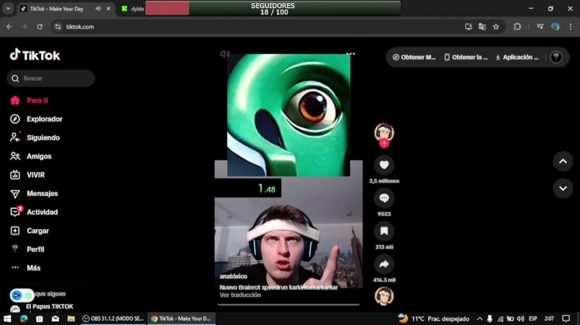Image resolution: width=580 pixels, height=325 pixels.
Task: Switch to OBS 31.1.2 taskbar window
Action: point(113,319)
